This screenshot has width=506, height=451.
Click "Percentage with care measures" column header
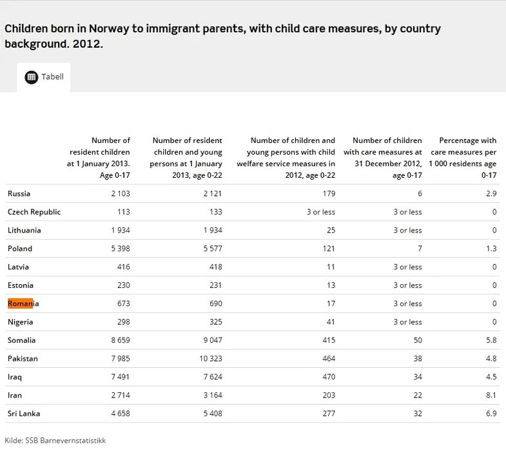click(463, 158)
